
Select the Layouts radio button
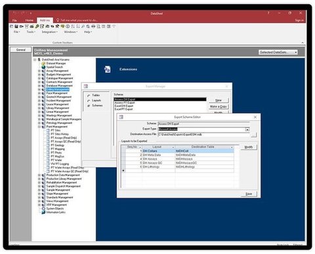[89, 100]
